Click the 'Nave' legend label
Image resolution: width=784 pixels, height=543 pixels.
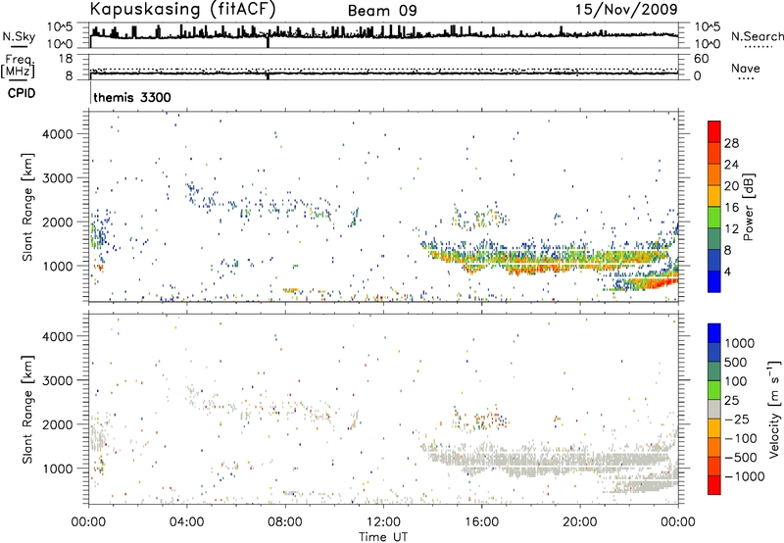pyautogui.click(x=746, y=68)
